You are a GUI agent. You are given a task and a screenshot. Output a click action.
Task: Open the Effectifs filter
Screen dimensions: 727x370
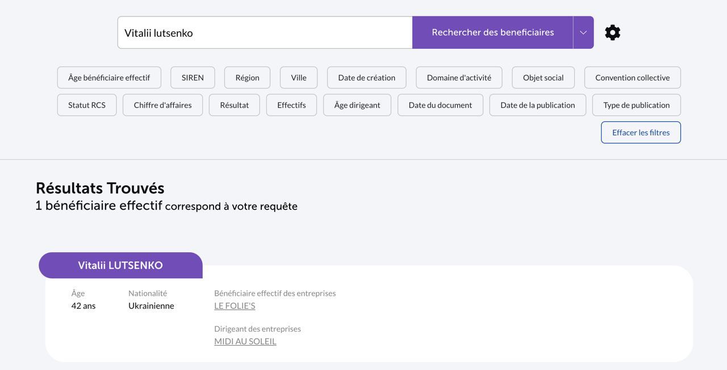click(291, 105)
